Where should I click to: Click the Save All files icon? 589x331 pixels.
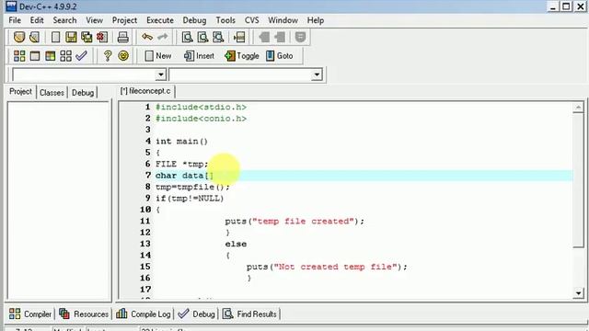(x=87, y=37)
